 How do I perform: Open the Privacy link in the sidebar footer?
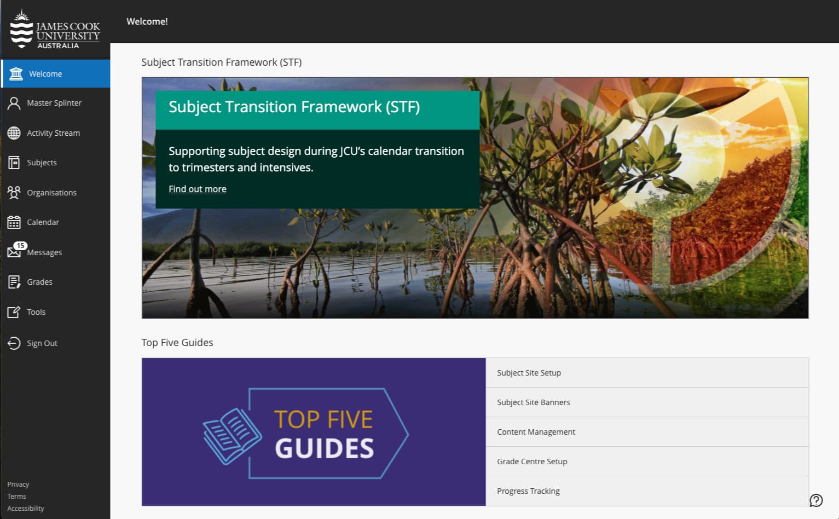(18, 485)
